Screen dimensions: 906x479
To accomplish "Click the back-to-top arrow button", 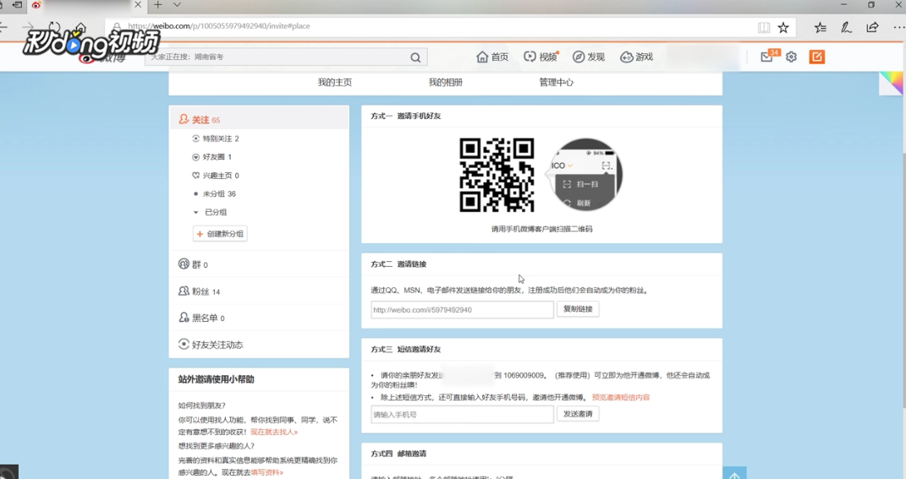I will [x=734, y=472].
